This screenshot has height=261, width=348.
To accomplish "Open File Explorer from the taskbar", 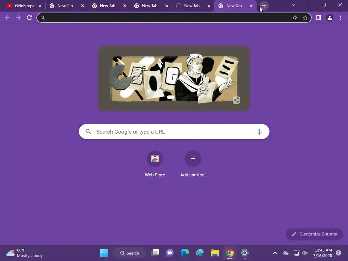I will [x=215, y=253].
